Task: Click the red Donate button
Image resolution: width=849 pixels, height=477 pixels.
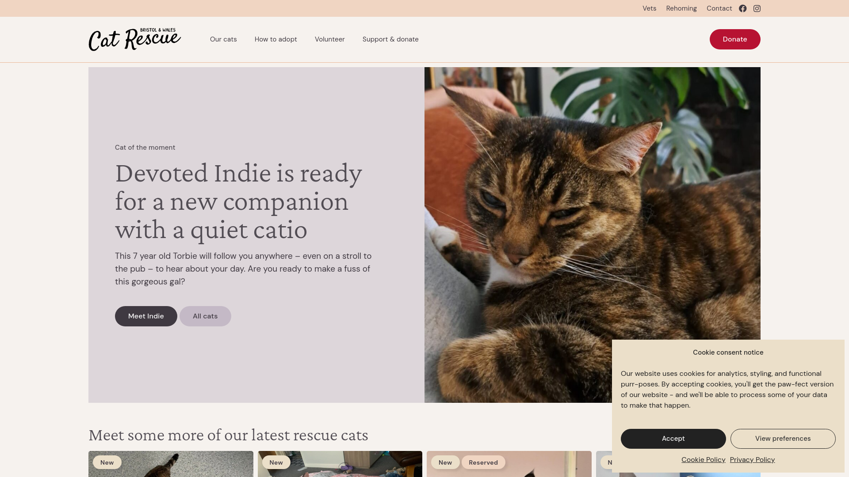Action: coord(735,39)
